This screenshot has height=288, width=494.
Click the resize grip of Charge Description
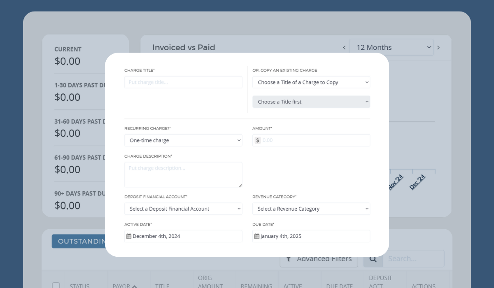[240, 185]
